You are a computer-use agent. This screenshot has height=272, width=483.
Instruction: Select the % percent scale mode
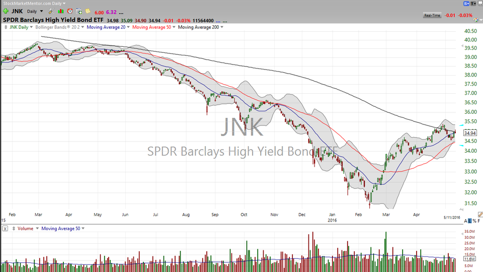tap(474, 221)
